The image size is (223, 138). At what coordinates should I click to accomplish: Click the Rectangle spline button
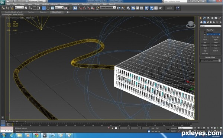coord(216,37)
